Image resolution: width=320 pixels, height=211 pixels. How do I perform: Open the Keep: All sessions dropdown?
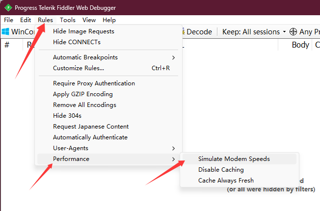[x=254, y=31]
